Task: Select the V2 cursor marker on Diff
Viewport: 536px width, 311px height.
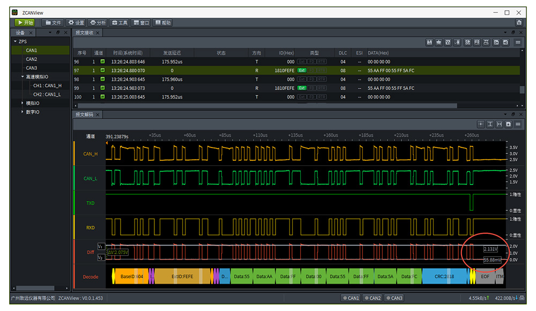Action: [101, 257]
